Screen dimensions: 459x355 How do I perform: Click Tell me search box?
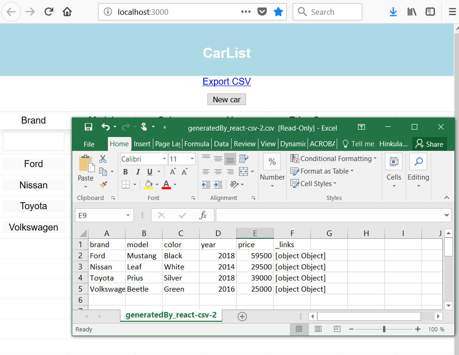tap(358, 144)
